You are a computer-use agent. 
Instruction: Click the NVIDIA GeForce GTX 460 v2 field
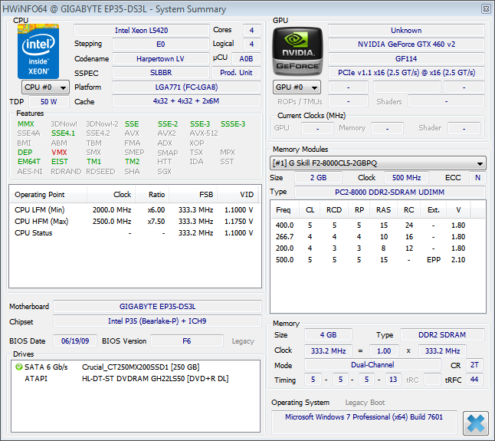406,44
